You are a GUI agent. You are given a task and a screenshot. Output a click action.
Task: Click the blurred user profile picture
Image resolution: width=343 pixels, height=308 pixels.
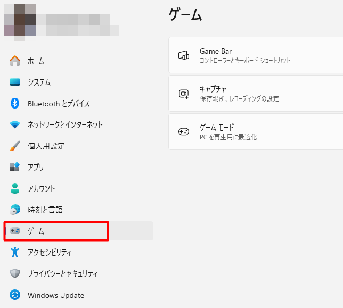[20, 21]
